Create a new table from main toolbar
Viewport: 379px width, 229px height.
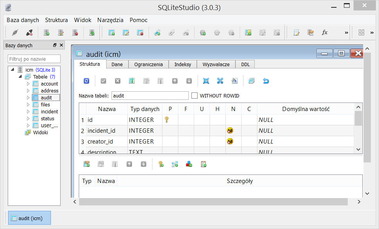click(x=112, y=32)
